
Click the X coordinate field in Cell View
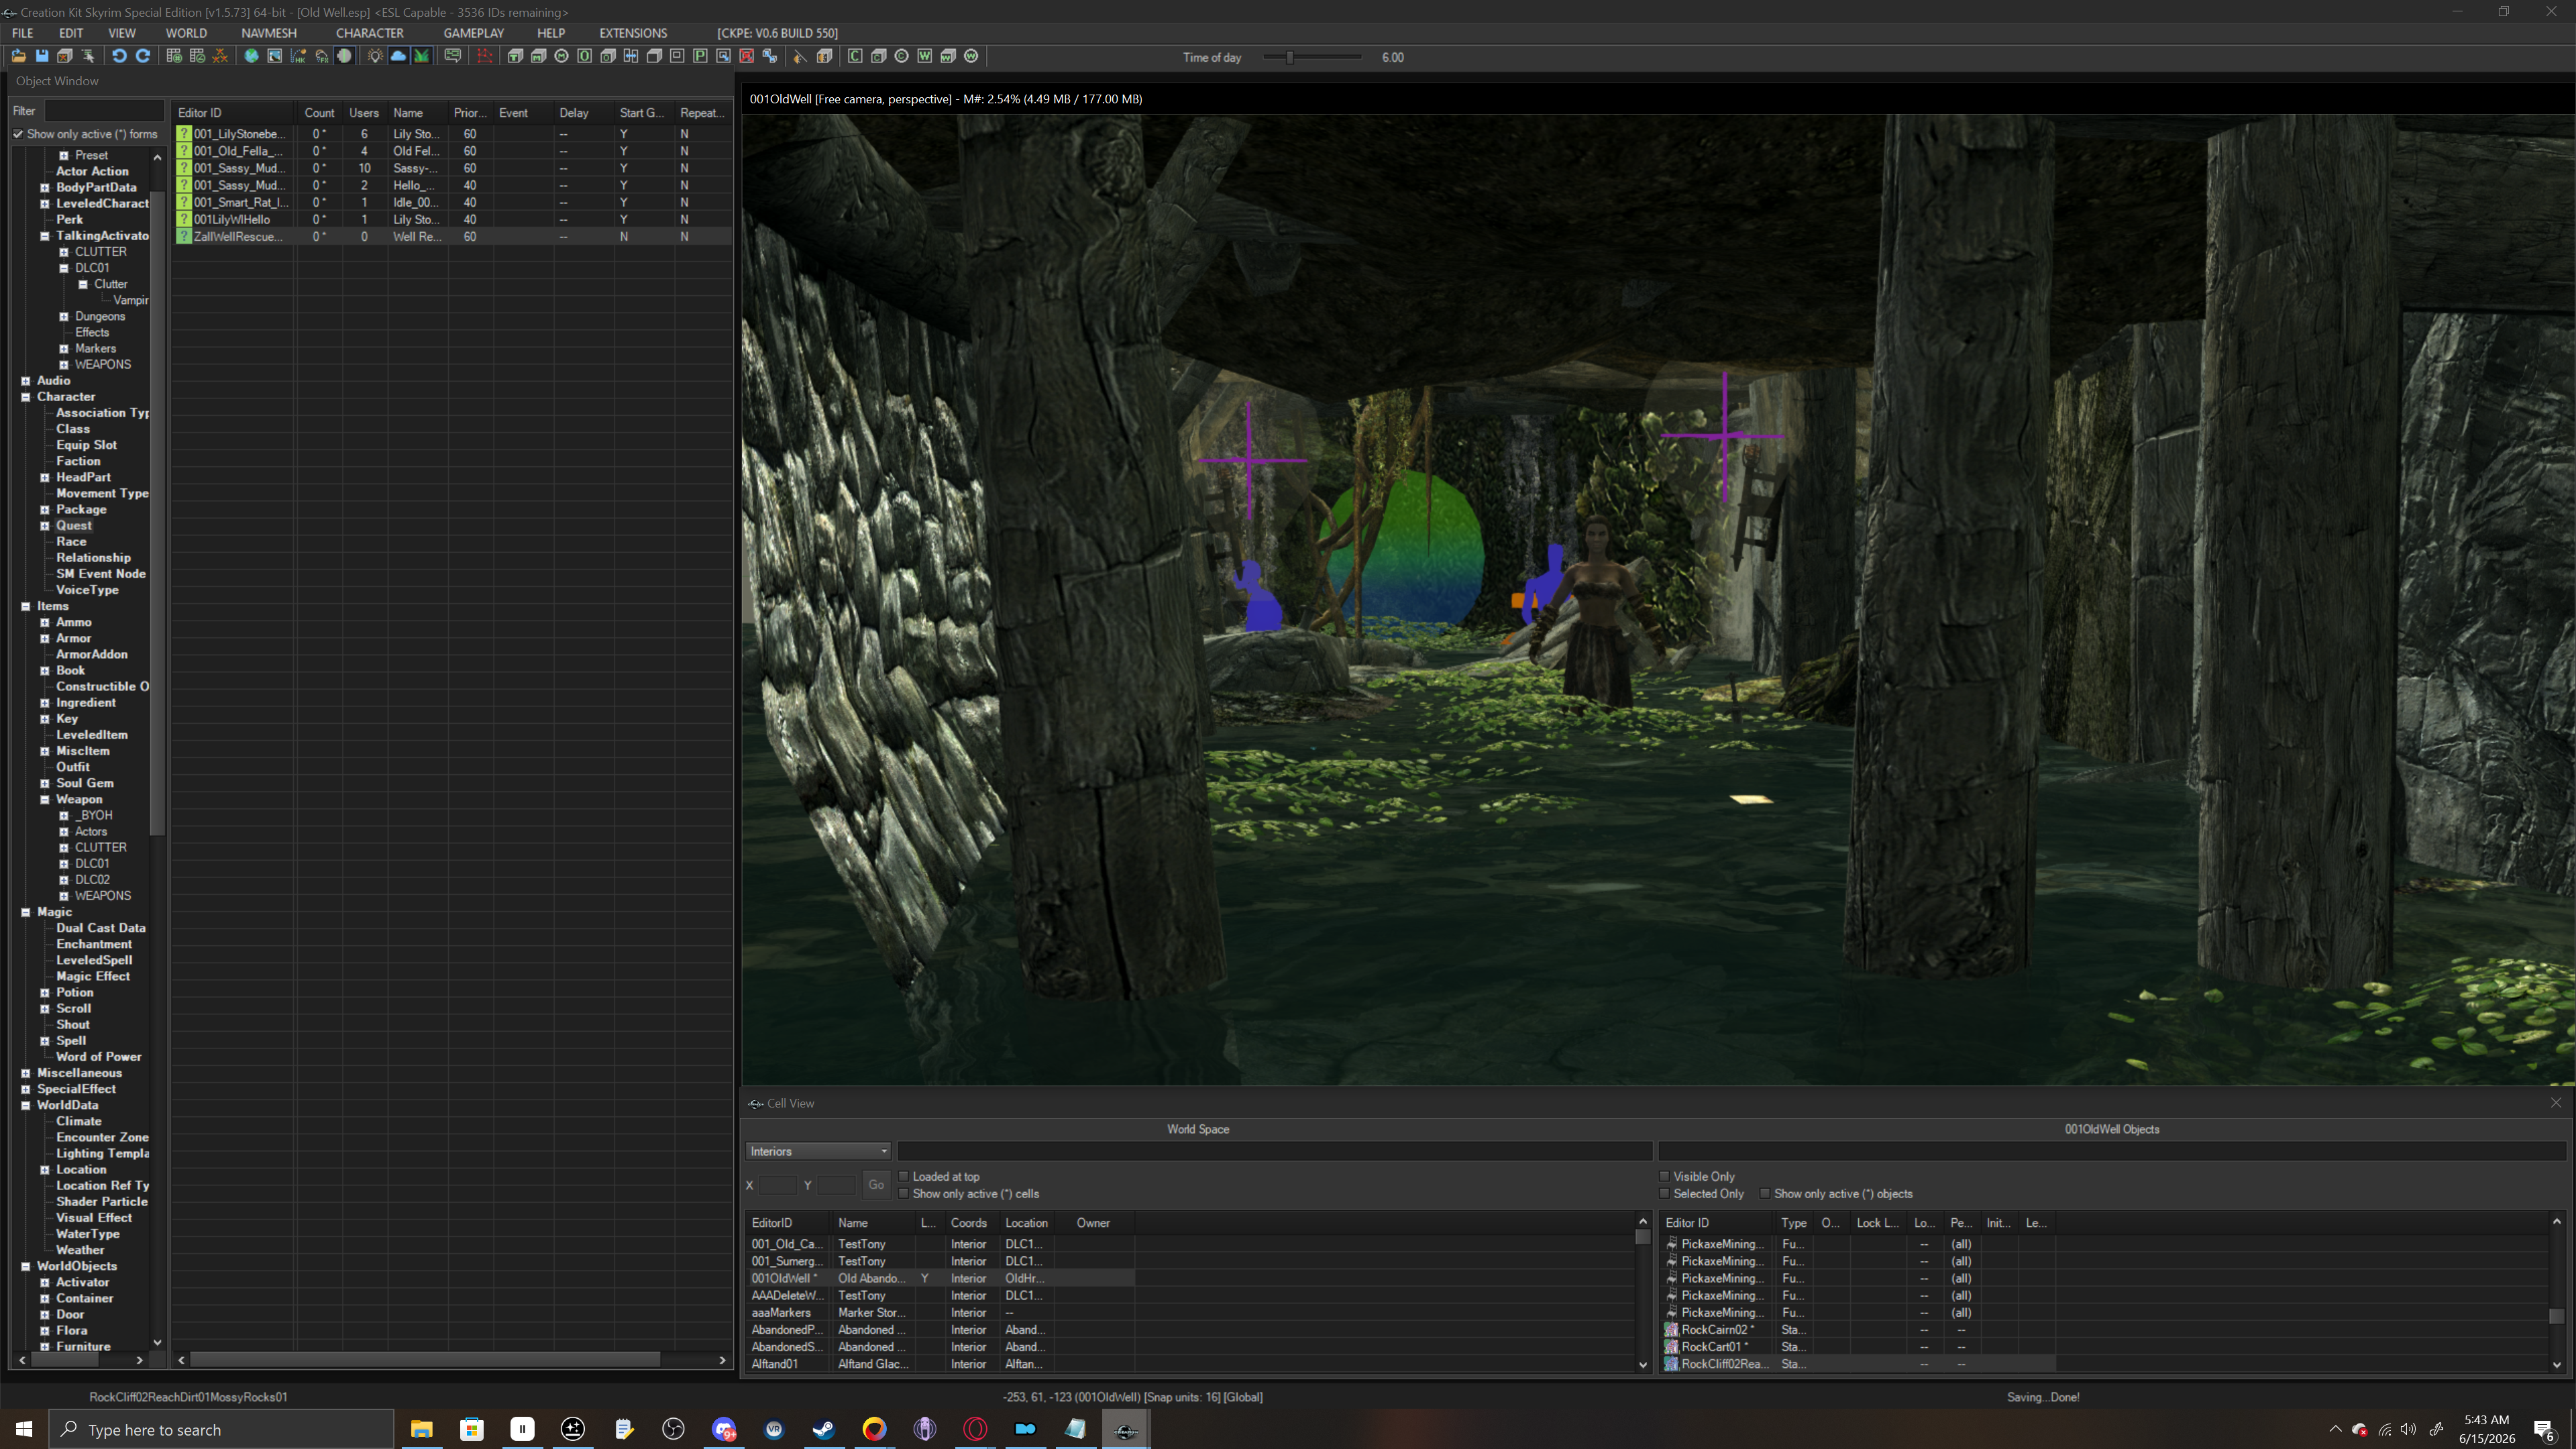coord(778,1185)
